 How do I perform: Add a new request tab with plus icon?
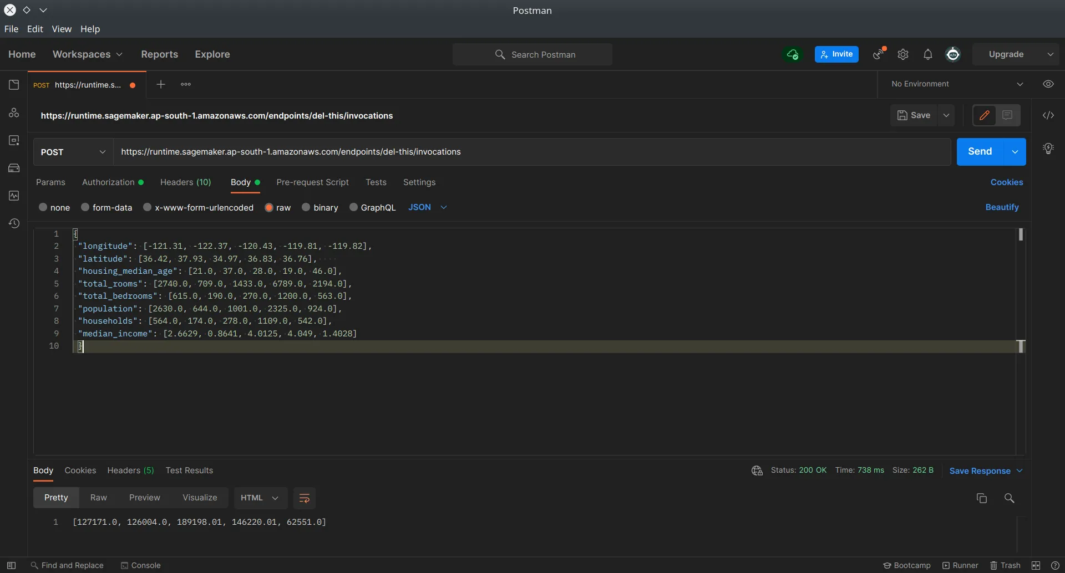(x=161, y=84)
